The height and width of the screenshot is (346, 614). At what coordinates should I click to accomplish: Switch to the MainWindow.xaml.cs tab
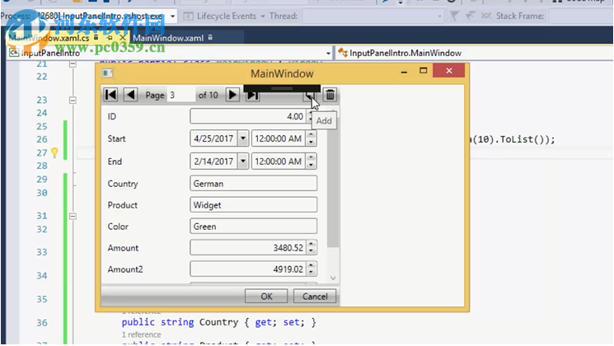(49, 38)
